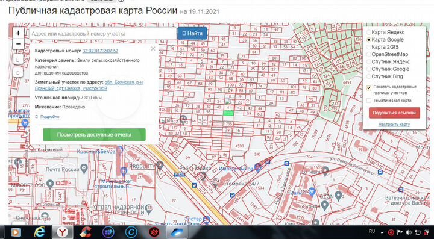Select Карта Google radio option
This screenshot has width=434, height=239.
[x=369, y=40]
